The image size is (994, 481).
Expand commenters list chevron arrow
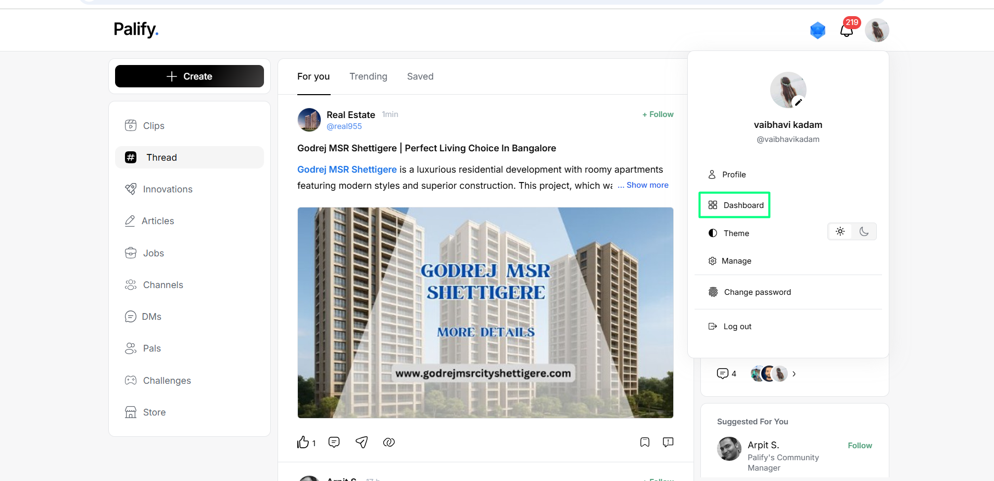click(794, 374)
